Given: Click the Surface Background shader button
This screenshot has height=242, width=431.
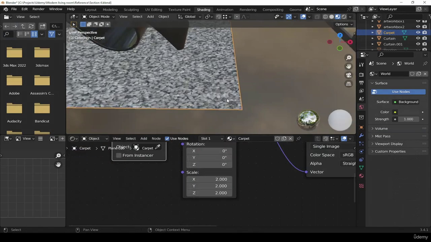Looking at the screenshot, I should [408, 102].
